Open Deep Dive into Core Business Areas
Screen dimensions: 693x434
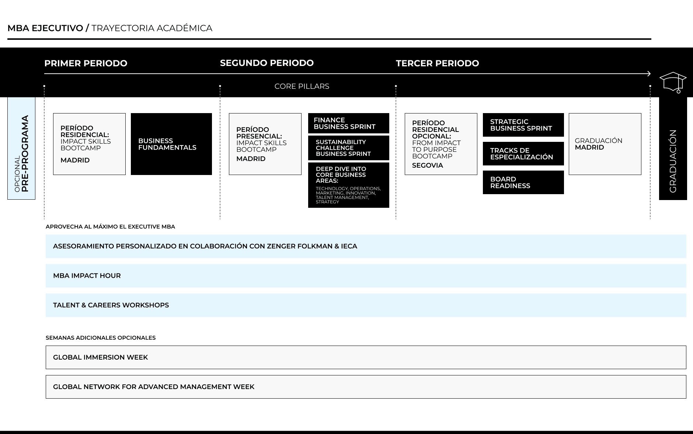tap(349, 185)
